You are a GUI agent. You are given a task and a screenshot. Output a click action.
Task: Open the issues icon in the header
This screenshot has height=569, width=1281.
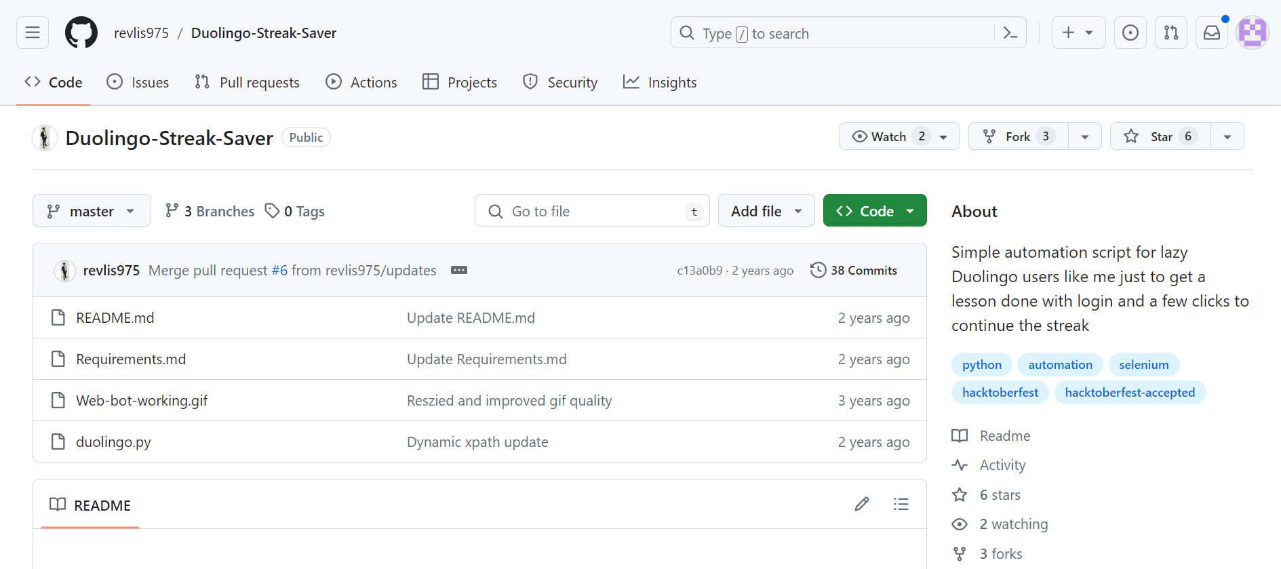pyautogui.click(x=1130, y=33)
